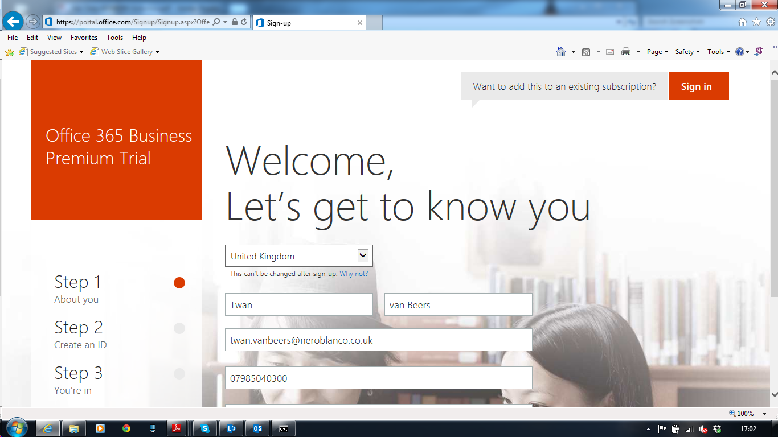Open the address bar autocomplete dropdown arrow

pos(226,22)
